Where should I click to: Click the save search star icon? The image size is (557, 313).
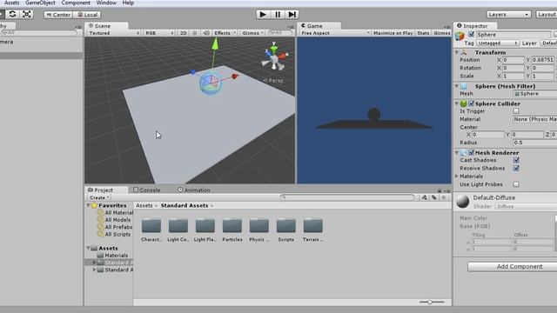pos(444,197)
